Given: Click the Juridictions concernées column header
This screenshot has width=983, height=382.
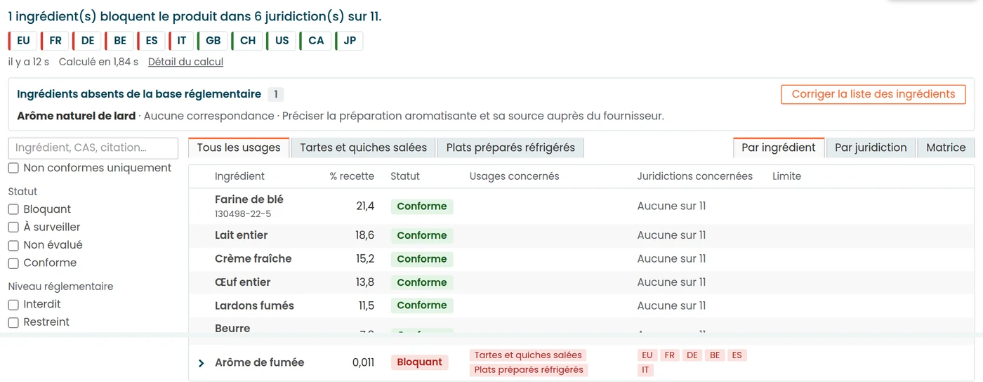Looking at the screenshot, I should pos(694,176).
